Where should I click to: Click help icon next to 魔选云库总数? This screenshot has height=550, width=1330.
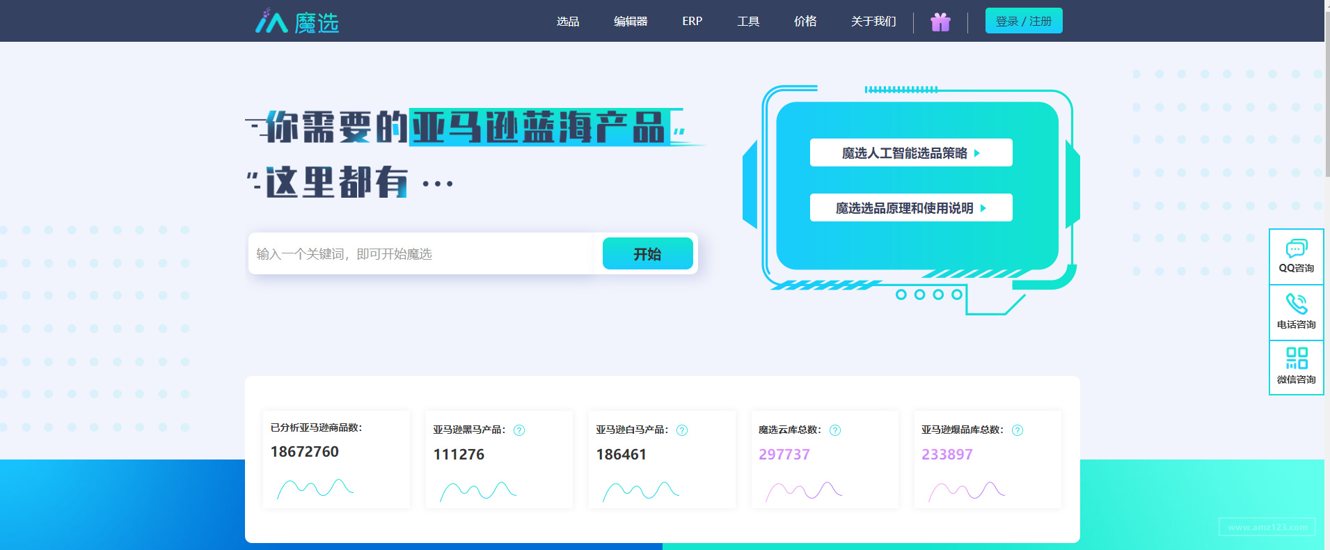(835, 430)
